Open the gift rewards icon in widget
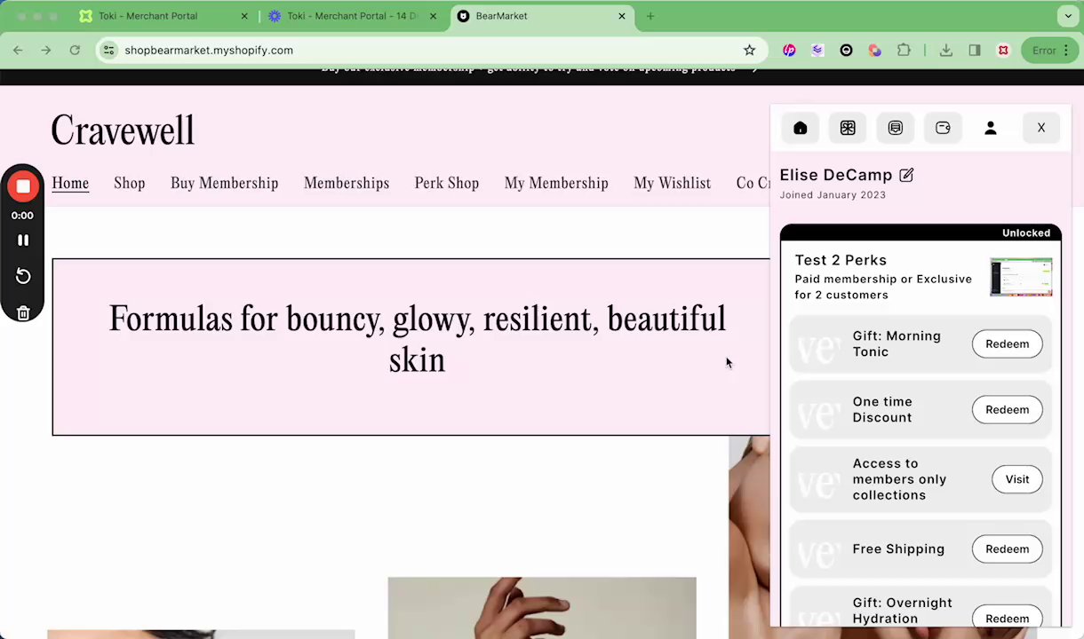Viewport: 1084px width, 639px height. pyautogui.click(x=848, y=128)
